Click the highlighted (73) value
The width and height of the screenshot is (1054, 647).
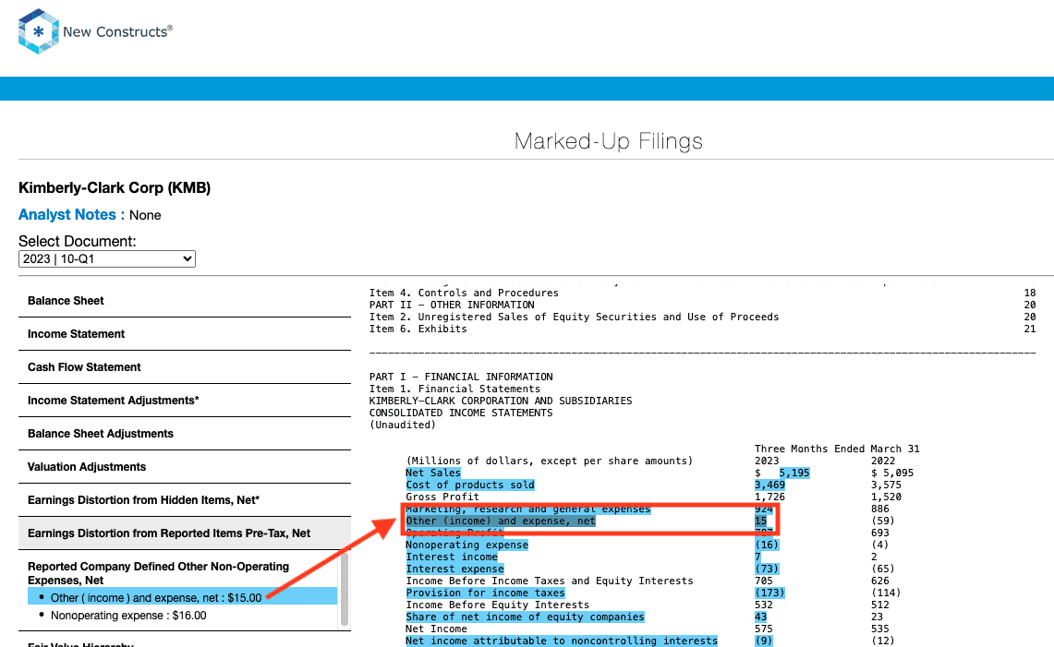[x=767, y=569]
